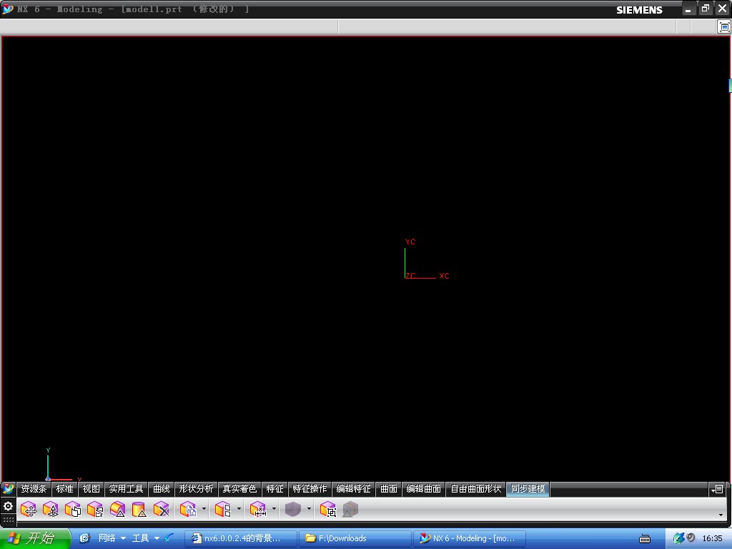Select the Move Face tool icon
The height and width of the screenshot is (549, 732).
(29, 509)
